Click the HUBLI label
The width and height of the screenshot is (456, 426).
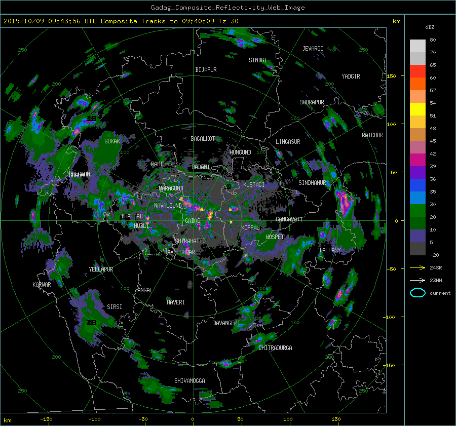[141, 226]
